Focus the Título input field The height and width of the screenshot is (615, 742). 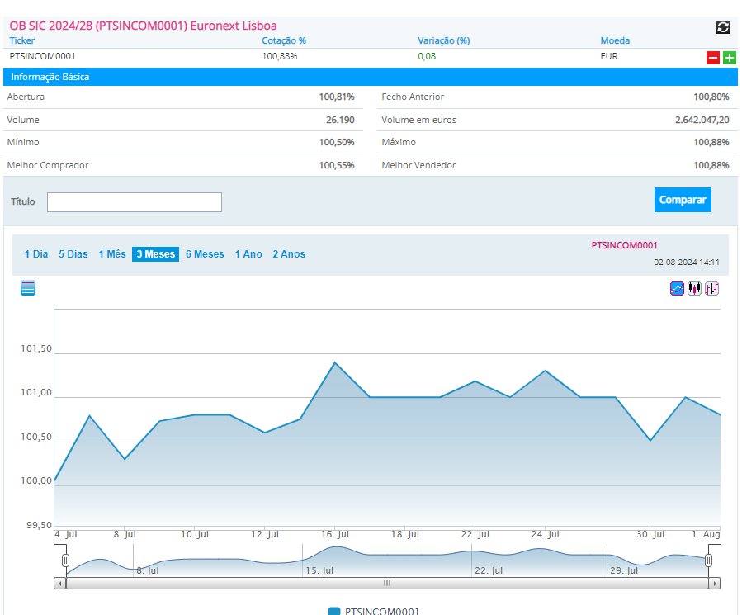click(x=135, y=202)
